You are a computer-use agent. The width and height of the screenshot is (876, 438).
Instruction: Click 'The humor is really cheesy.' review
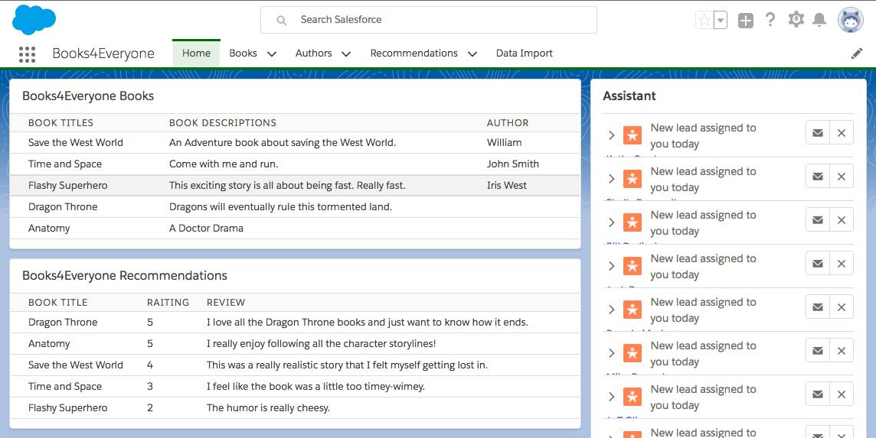[x=268, y=408]
